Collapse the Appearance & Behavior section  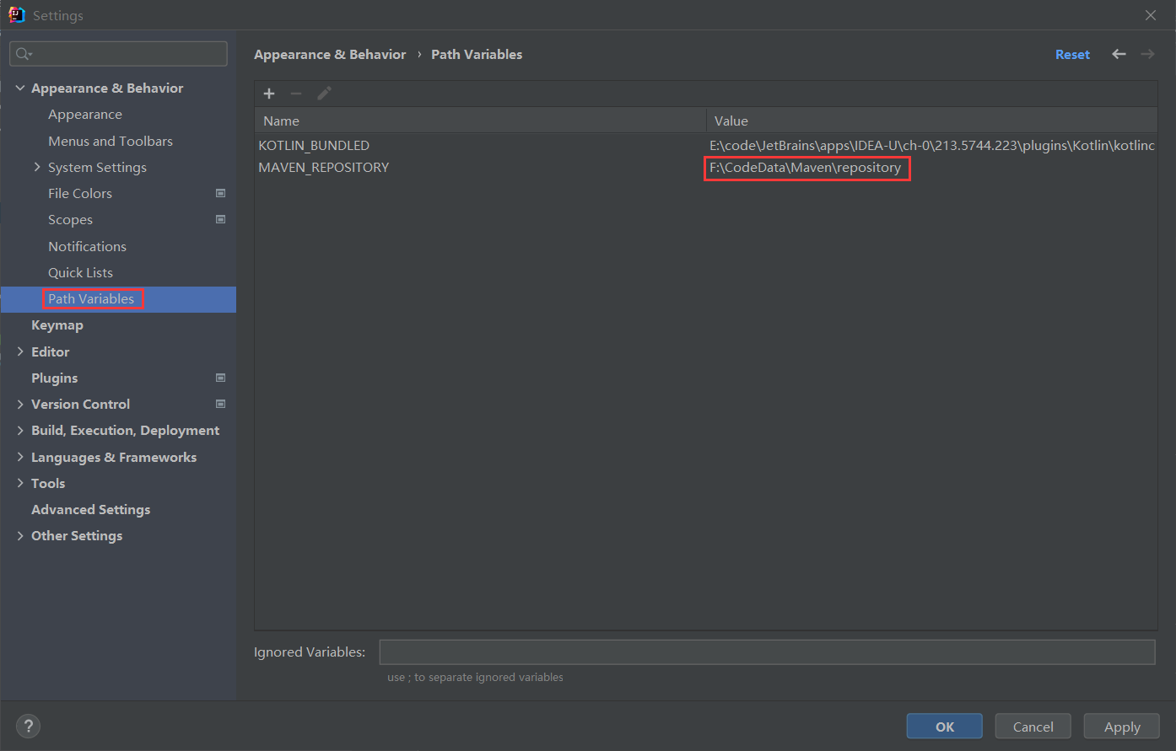point(20,88)
